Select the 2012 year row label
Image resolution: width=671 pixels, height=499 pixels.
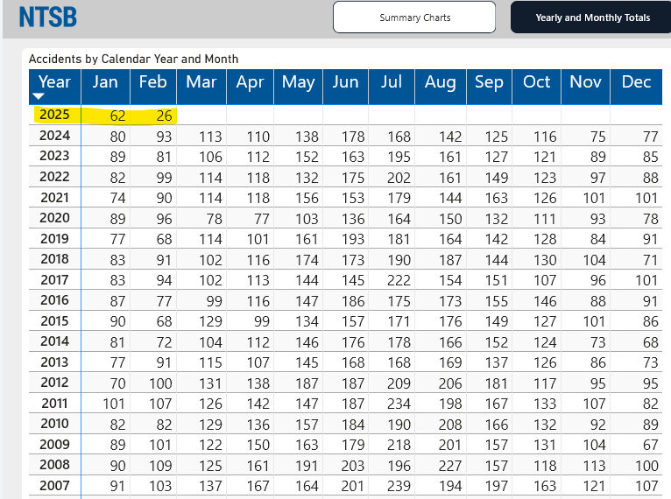[54, 383]
